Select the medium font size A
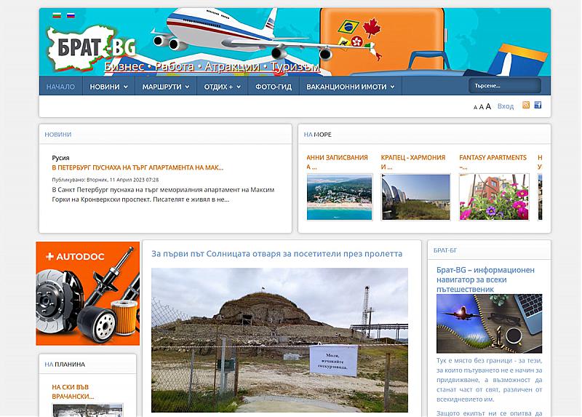The width and height of the screenshot is (582, 417). (481, 107)
